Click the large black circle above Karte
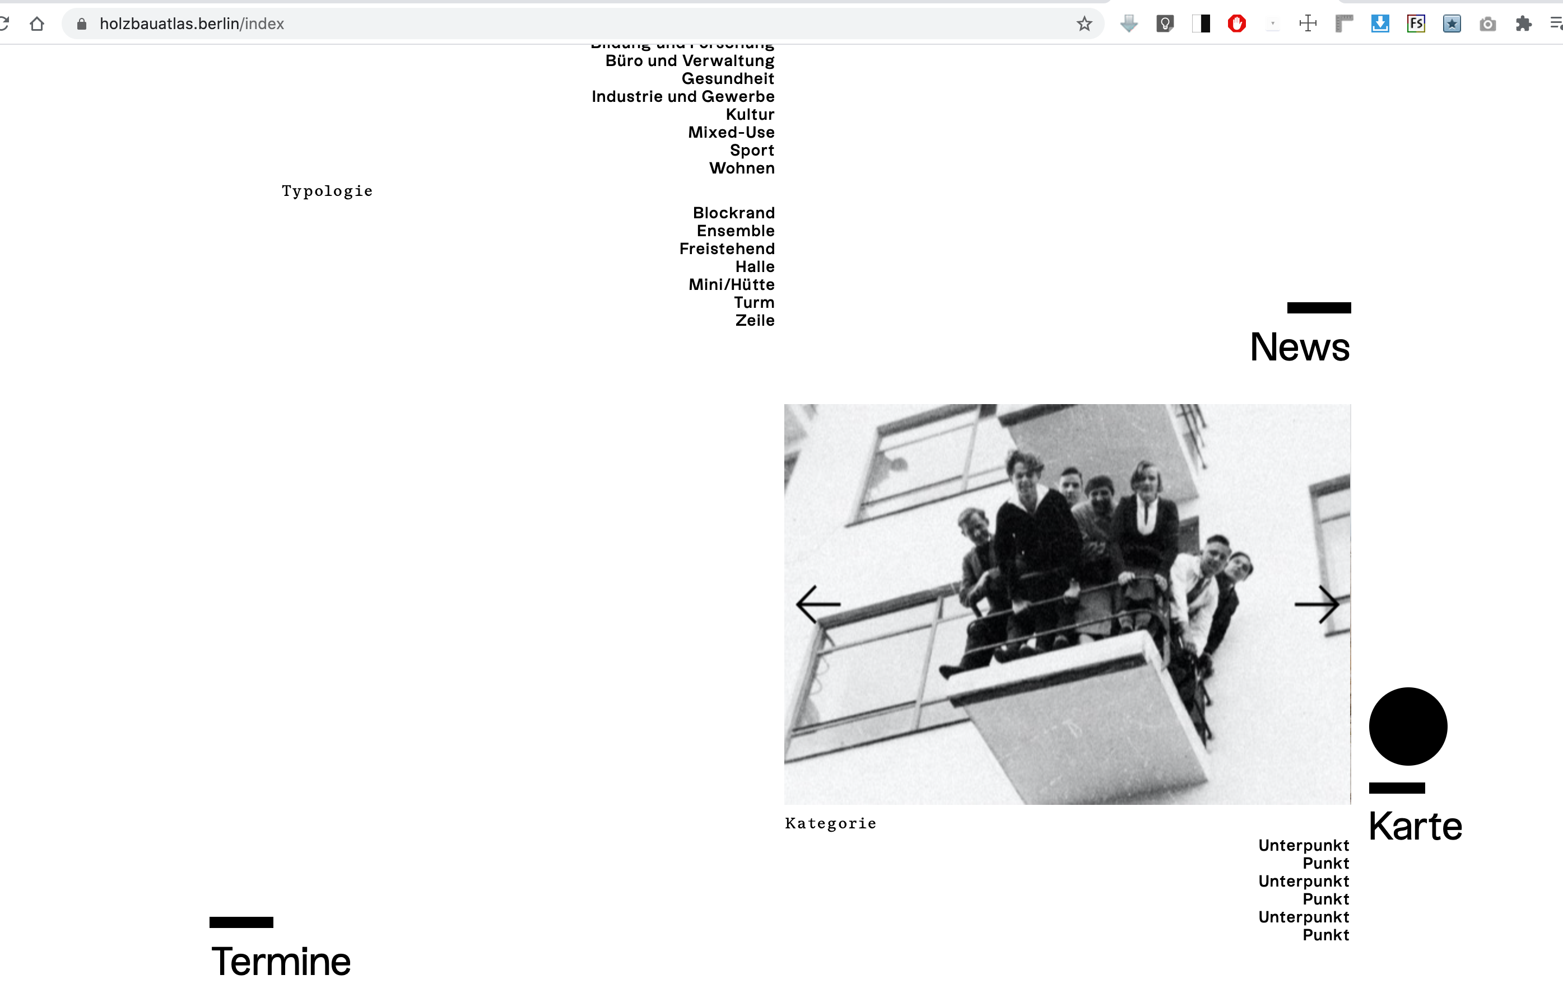The width and height of the screenshot is (1563, 1003). pyautogui.click(x=1408, y=726)
